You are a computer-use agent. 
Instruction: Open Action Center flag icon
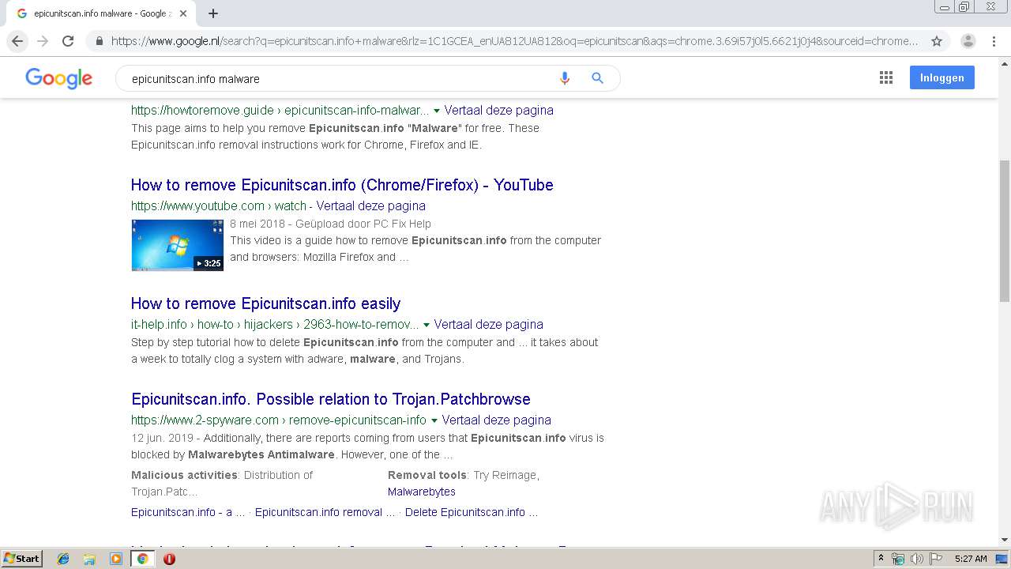[x=936, y=559]
